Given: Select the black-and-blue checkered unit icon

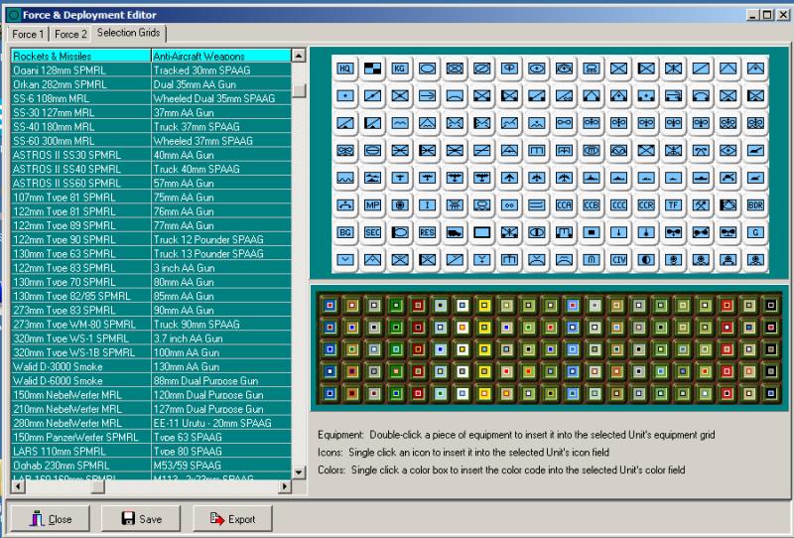Looking at the screenshot, I should pyautogui.click(x=372, y=68).
